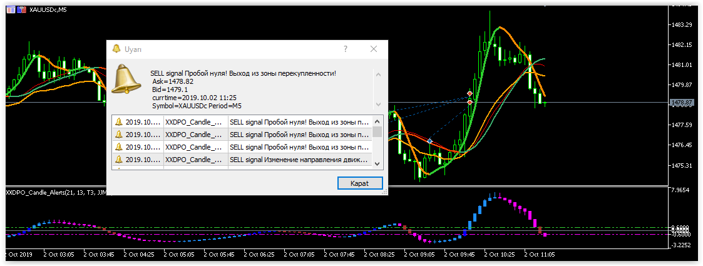Click the 'Ask=1478.82' line in the alert
Image resolution: width=703 pixels, height=266 pixels.
[173, 81]
